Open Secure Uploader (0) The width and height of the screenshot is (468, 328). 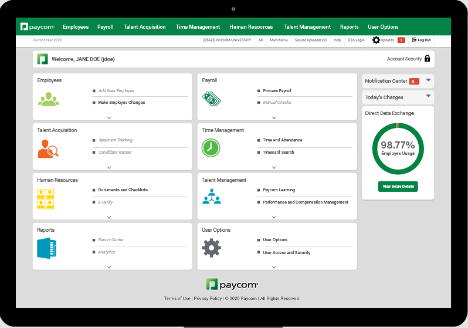pyautogui.click(x=311, y=40)
